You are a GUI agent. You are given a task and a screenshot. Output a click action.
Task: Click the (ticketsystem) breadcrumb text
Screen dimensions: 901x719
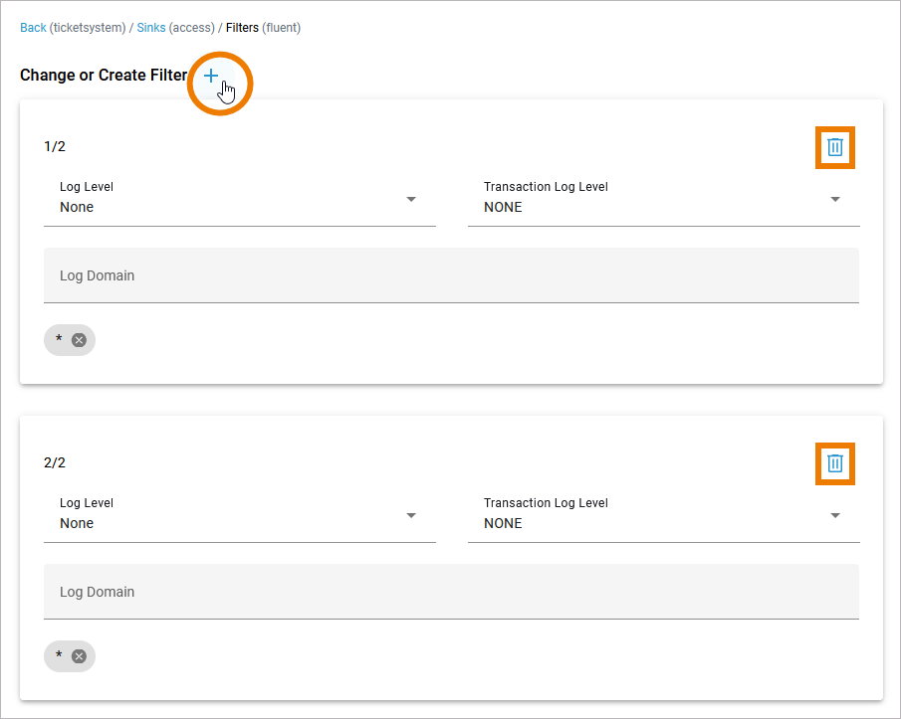(x=88, y=28)
